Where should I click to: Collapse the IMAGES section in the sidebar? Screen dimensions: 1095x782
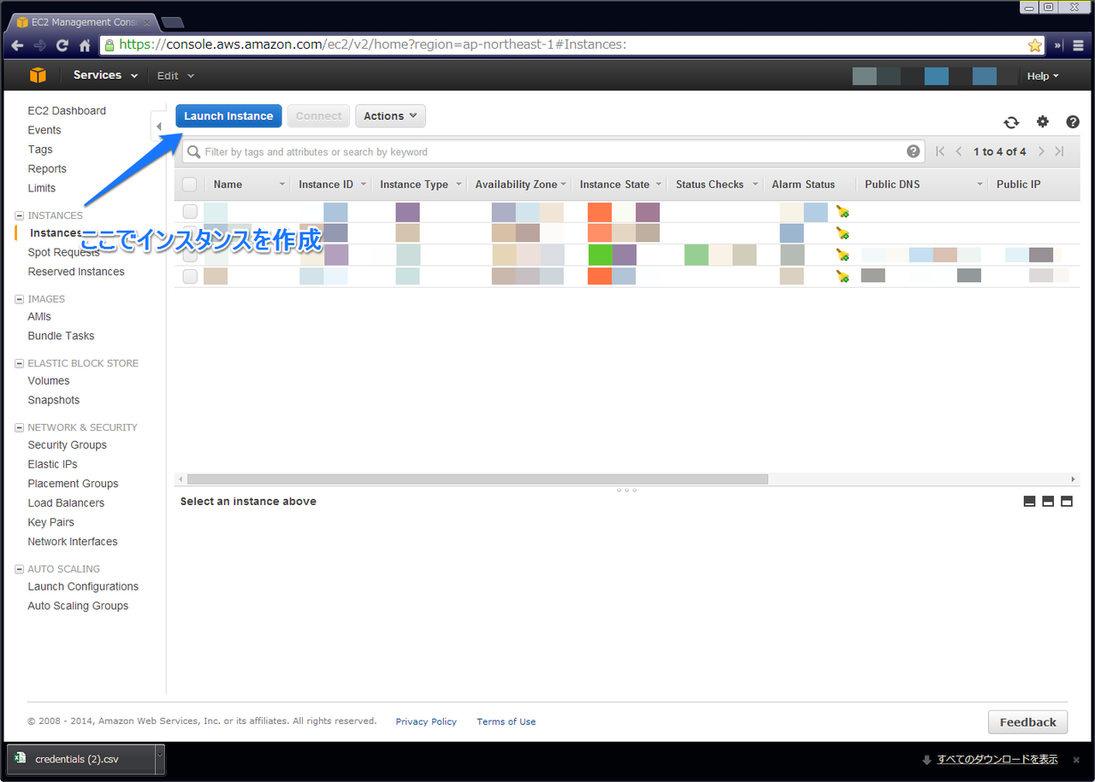point(20,299)
